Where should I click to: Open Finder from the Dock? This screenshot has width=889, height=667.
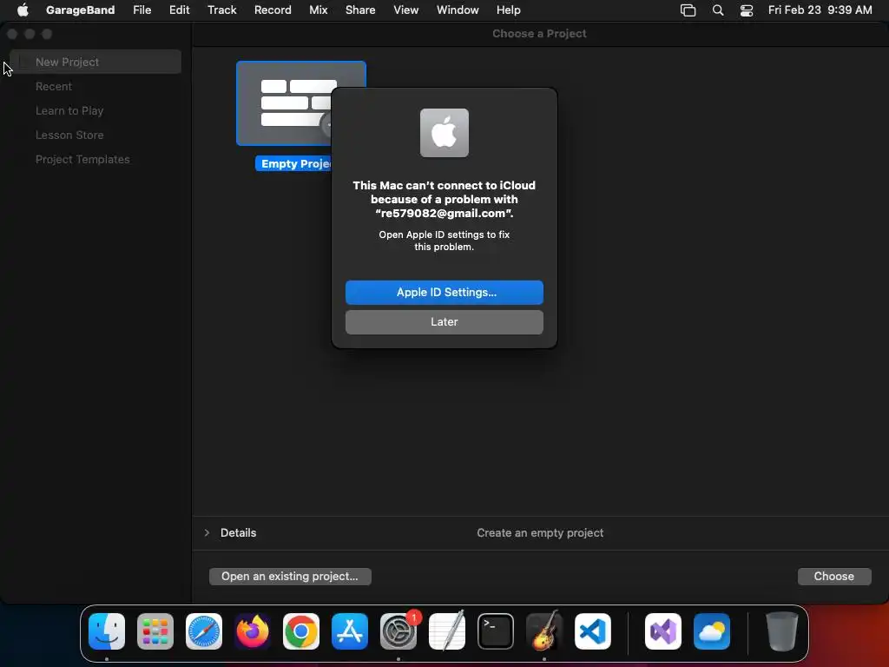pyautogui.click(x=107, y=631)
